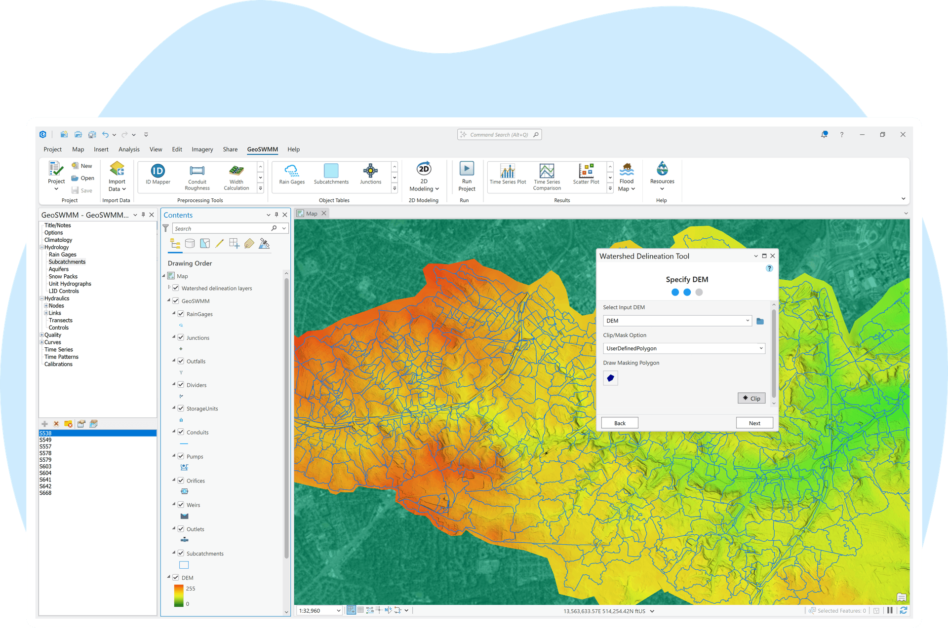The height and width of the screenshot is (628, 948).
Task: Switch to the GeoSWMM ribbon tab
Action: pyautogui.click(x=262, y=149)
